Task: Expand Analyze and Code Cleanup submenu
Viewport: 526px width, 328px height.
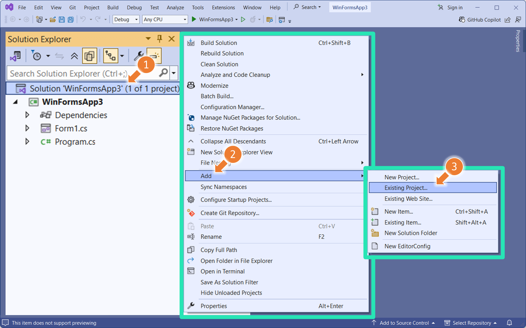Action: tap(276, 75)
